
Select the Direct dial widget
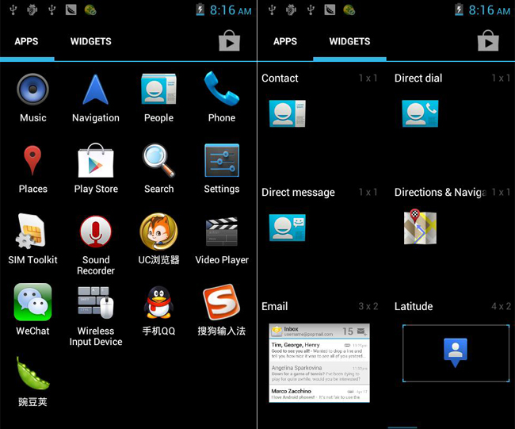coord(420,113)
